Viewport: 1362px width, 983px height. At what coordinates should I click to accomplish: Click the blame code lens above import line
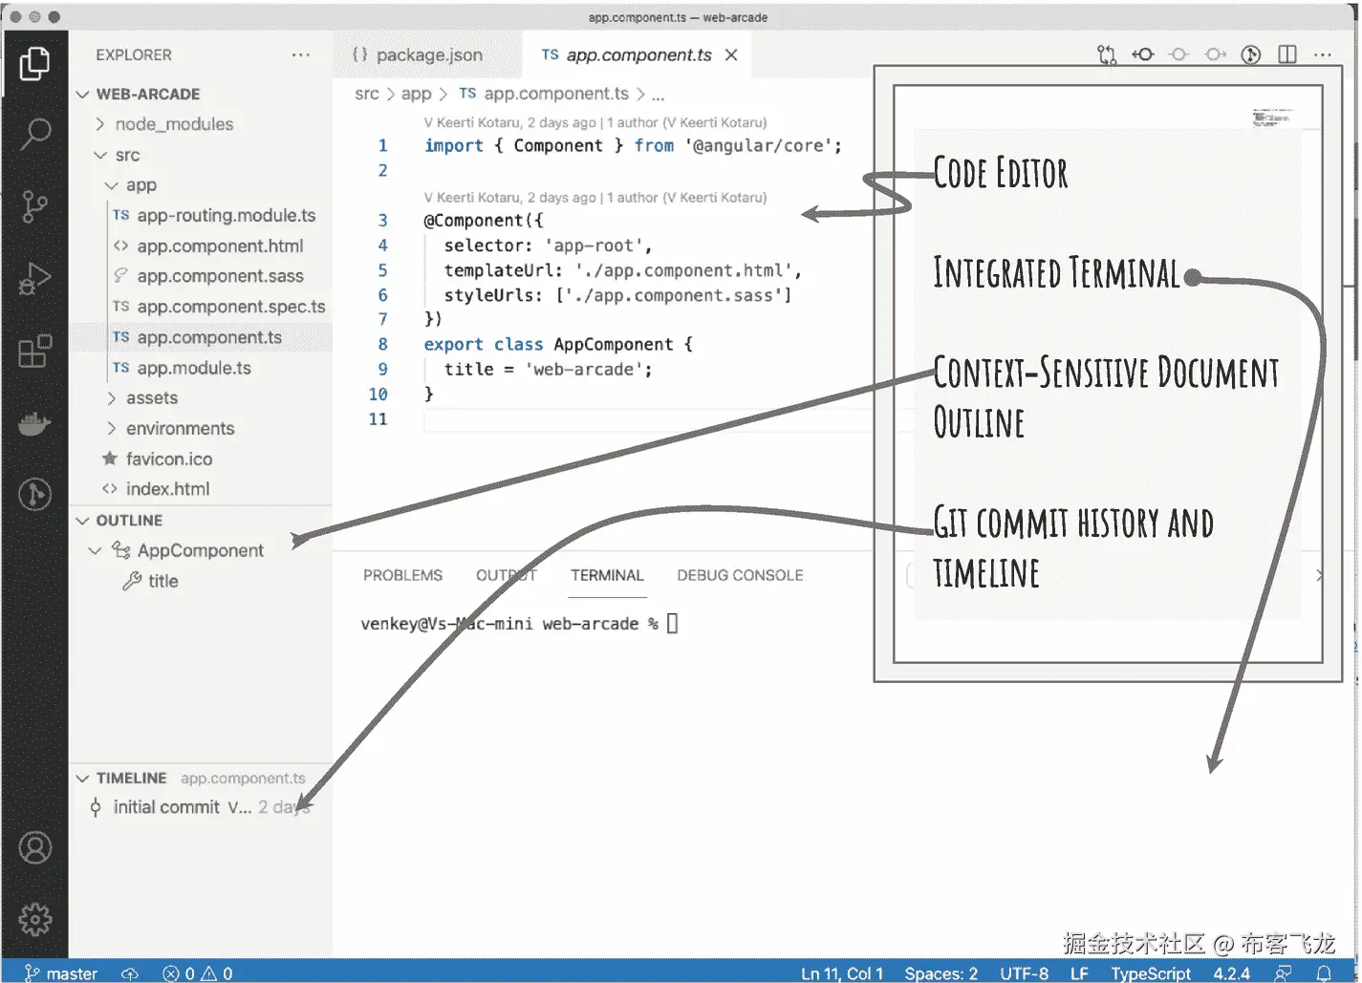[595, 122]
